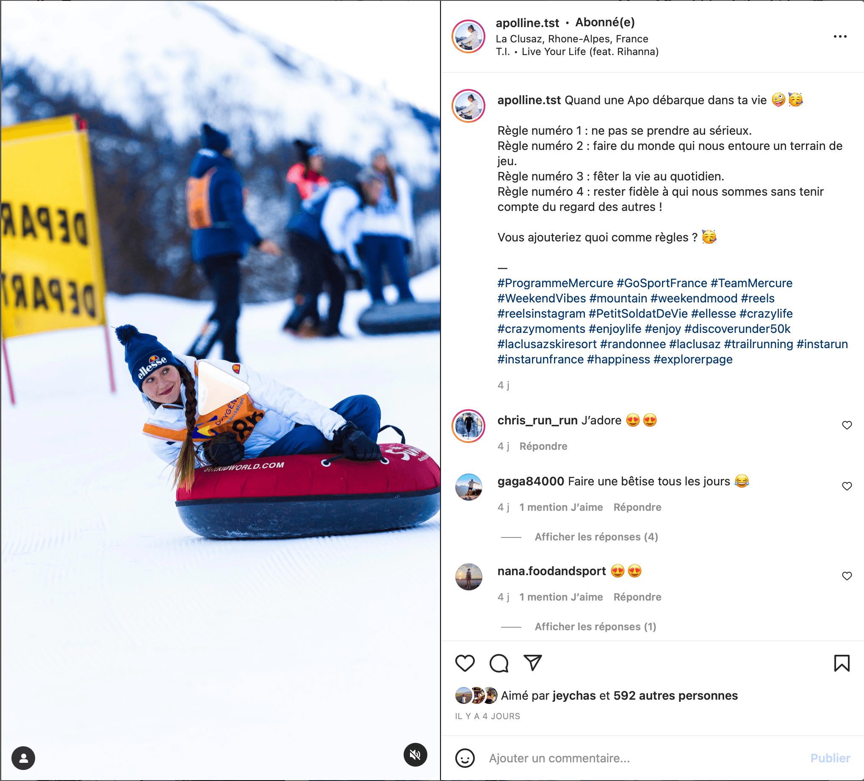
Task: Like gaga84000's comment
Action: click(847, 486)
